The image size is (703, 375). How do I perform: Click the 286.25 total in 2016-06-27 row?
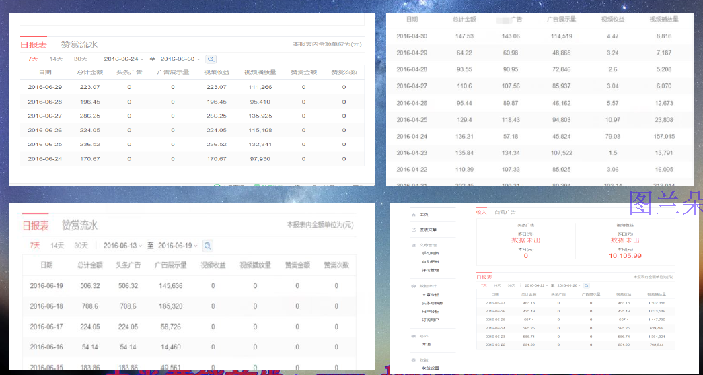(89, 116)
